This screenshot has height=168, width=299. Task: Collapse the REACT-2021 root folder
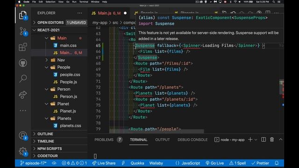tap(49, 30)
